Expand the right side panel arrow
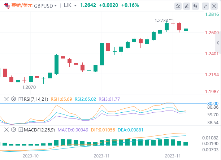221x160 pixels. (x=218, y=43)
